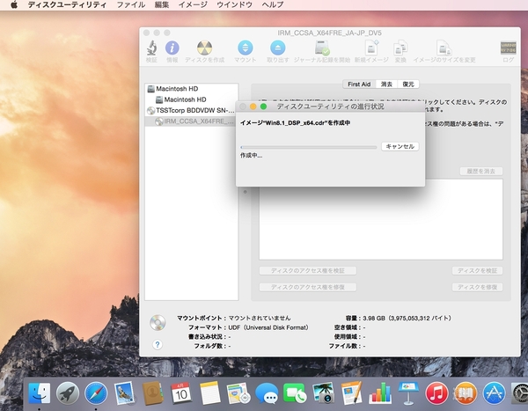Open Pages from the Dock
Viewport: 528px width, 411px height.
tap(351, 393)
